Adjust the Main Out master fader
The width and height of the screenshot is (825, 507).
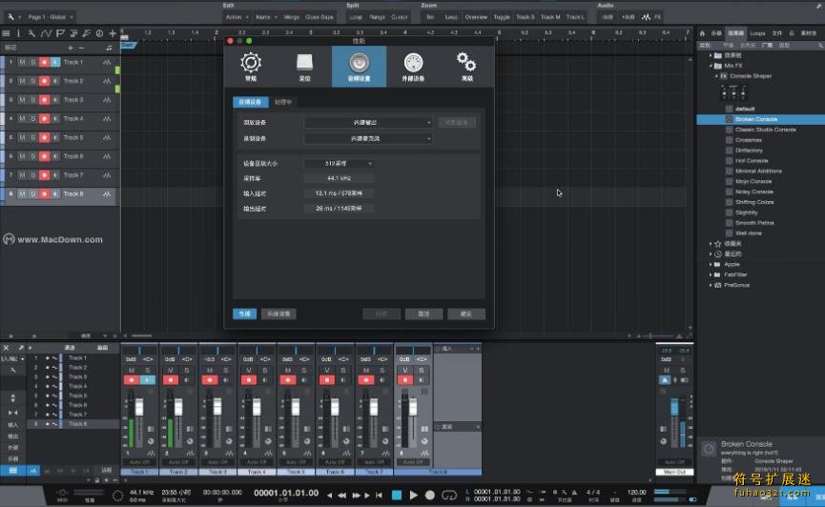click(674, 407)
